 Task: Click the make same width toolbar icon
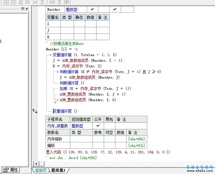[x=52, y=2]
